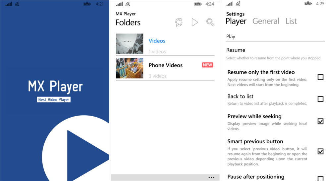Image resolution: width=327 pixels, height=181 pixels.
Task: Tap the Videos folder thumbnail
Action: tap(130, 44)
